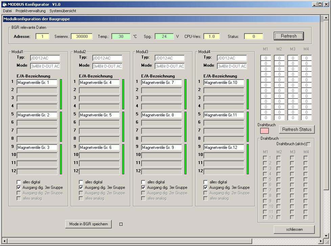Click the Adresse value field
The height and width of the screenshot is (246, 331).
click(42, 37)
